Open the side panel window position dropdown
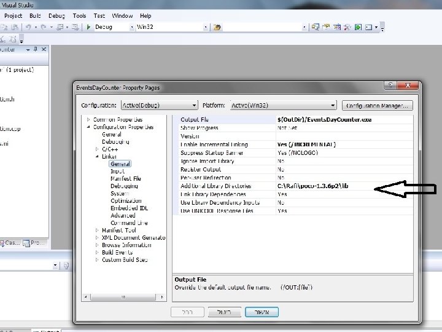The height and width of the screenshot is (332, 442). (x=28, y=49)
